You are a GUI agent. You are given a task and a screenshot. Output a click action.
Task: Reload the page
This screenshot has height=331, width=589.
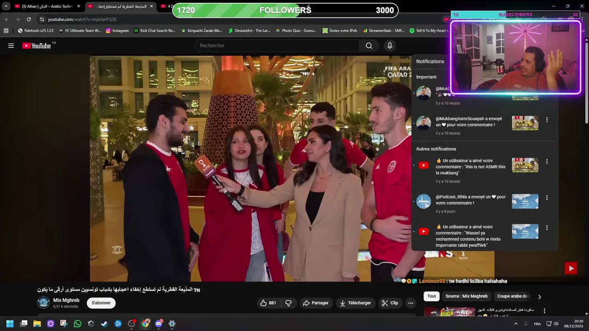pyautogui.click(x=29, y=19)
